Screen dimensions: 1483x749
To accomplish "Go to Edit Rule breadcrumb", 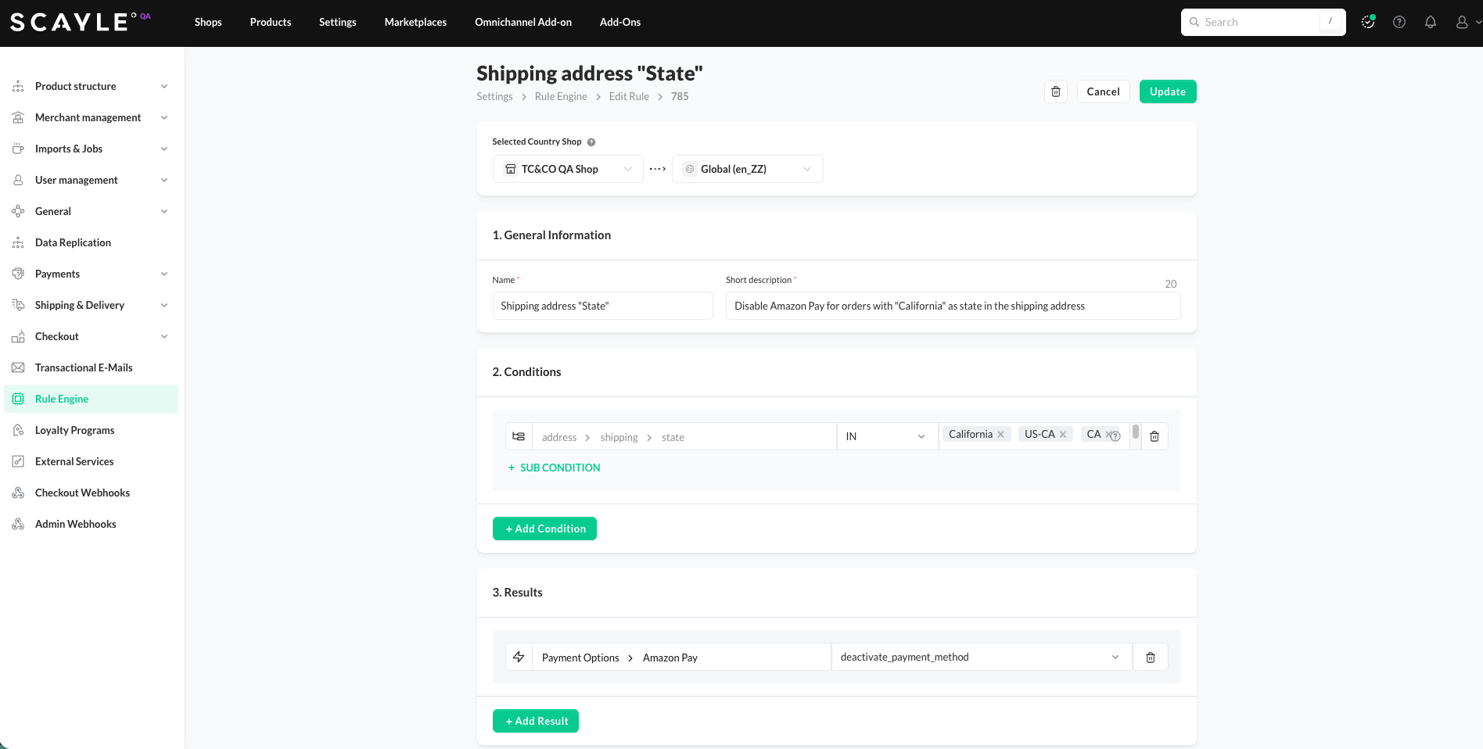I will point(629,96).
